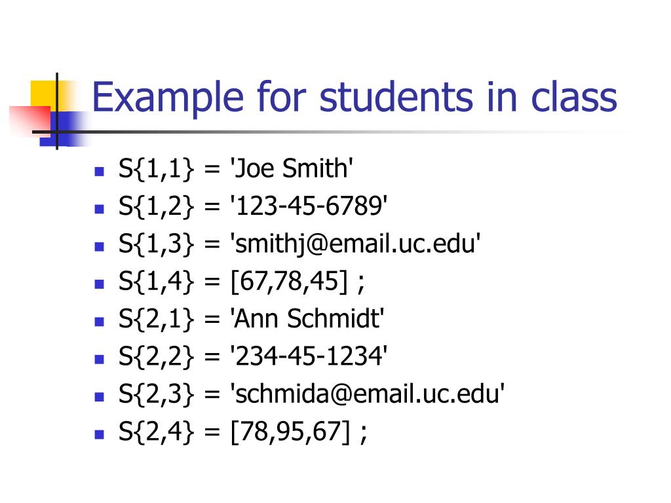Click the bullet marker beside S{1,3}
Viewport: 671px width, 503px height.
[100, 247]
